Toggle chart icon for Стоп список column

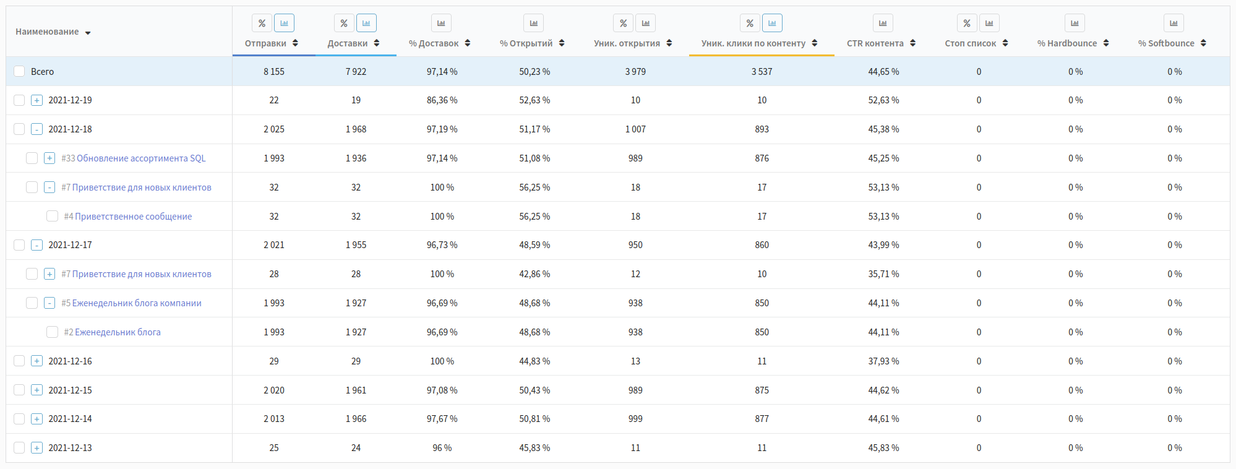click(989, 24)
